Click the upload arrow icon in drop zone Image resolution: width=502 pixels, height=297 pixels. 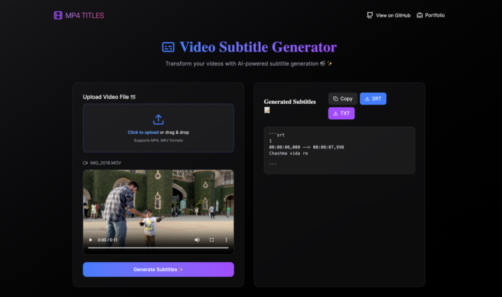pos(158,120)
